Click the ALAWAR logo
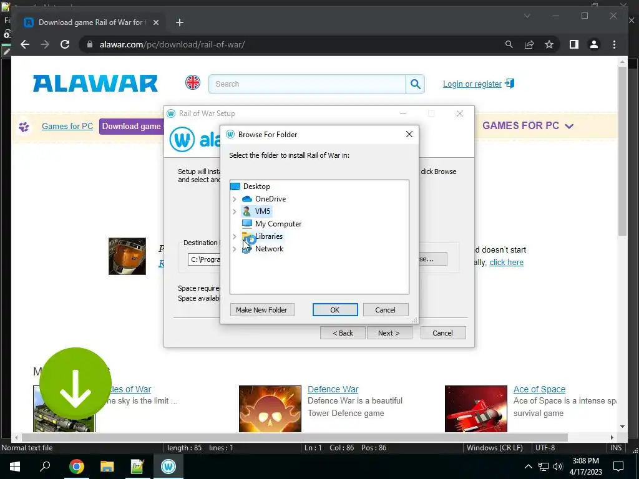Screen dimensions: 639x479 click(x=95, y=83)
